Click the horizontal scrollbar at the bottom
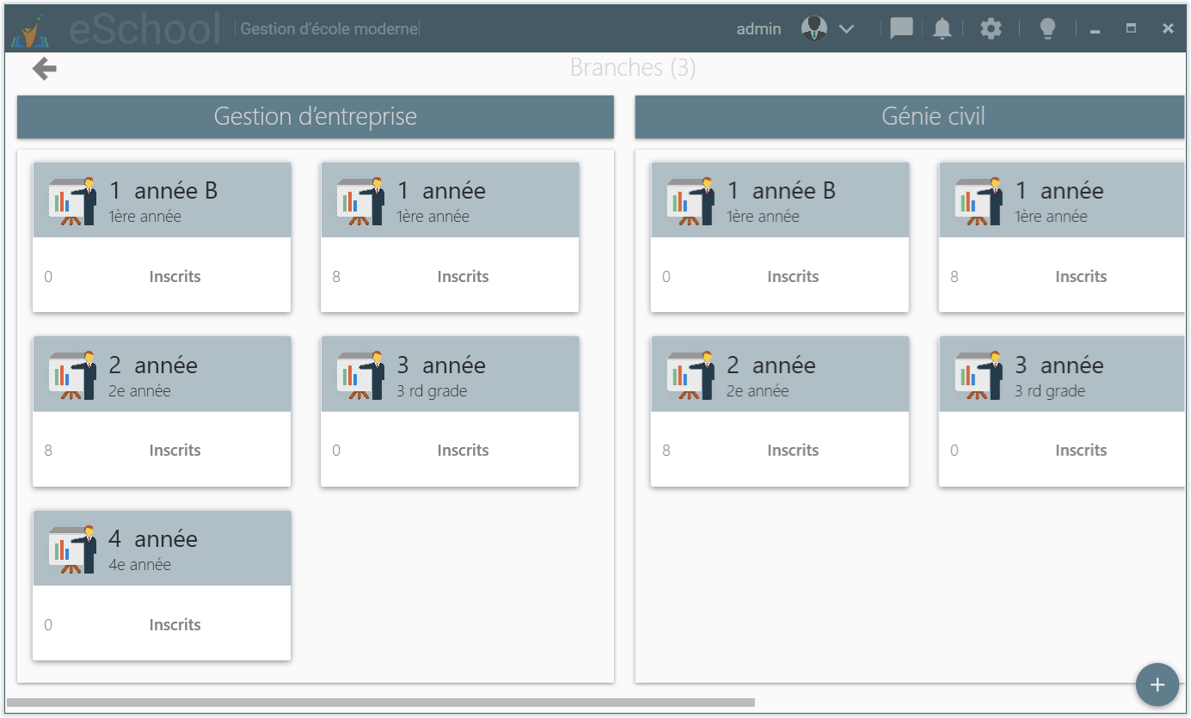 pos(378,703)
